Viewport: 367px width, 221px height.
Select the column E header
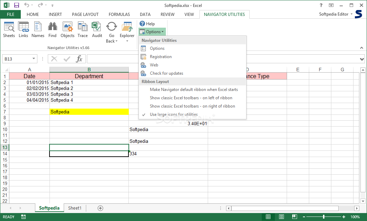pos(298,70)
